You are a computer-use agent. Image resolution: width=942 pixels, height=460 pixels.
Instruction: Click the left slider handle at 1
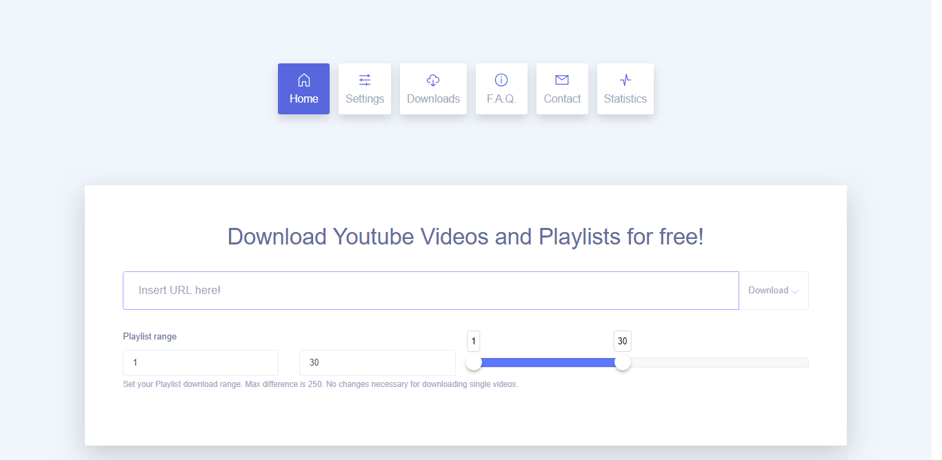point(474,362)
